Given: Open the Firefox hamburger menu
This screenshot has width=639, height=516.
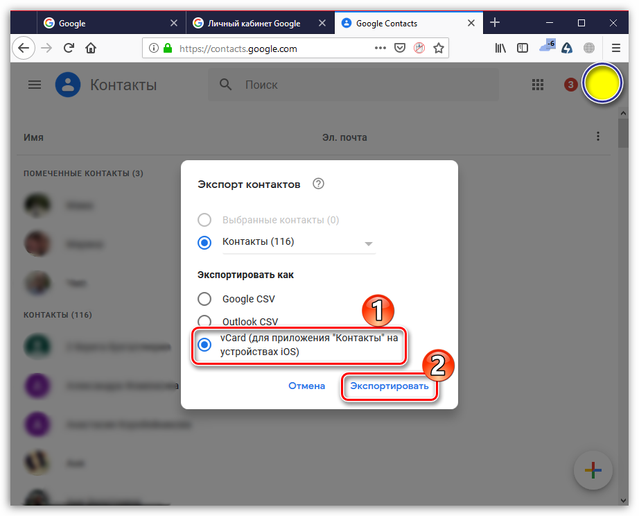Looking at the screenshot, I should [615, 48].
